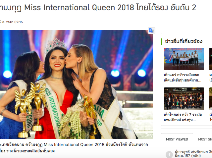Open the airport group photo thumbnail
This screenshot has width=212, height=158.
pyautogui.click(x=184, y=98)
